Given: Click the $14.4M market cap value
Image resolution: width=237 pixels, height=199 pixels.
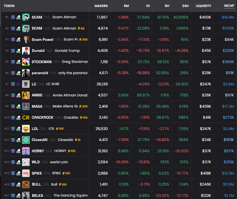Looking at the screenshot, I should click(x=228, y=17).
